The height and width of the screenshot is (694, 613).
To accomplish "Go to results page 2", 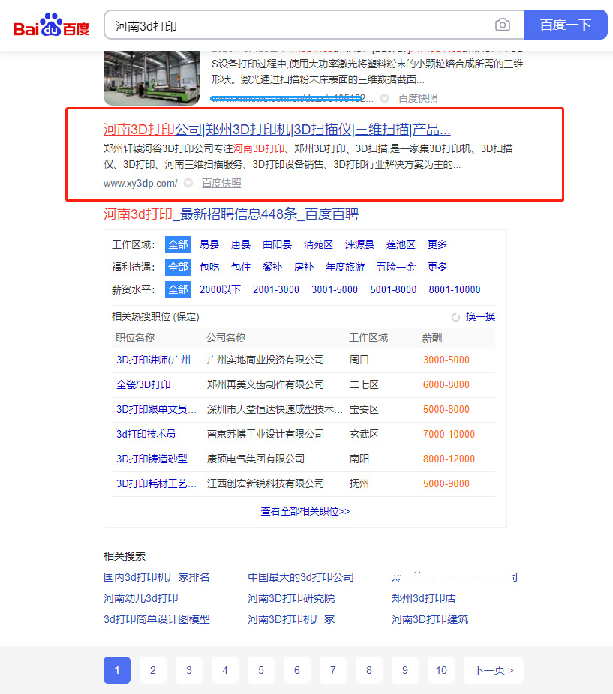I will click(x=153, y=670).
